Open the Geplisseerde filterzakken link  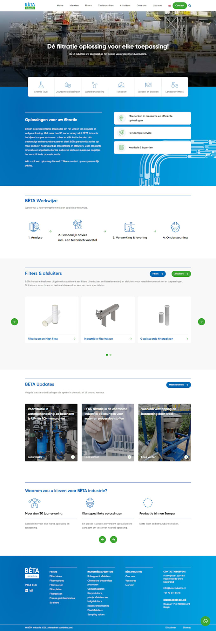pos(157,339)
